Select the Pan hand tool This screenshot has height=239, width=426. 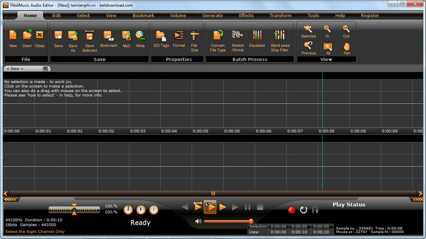[x=347, y=47]
